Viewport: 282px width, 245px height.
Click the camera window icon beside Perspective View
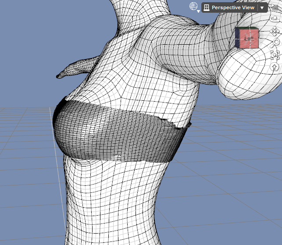pos(207,7)
